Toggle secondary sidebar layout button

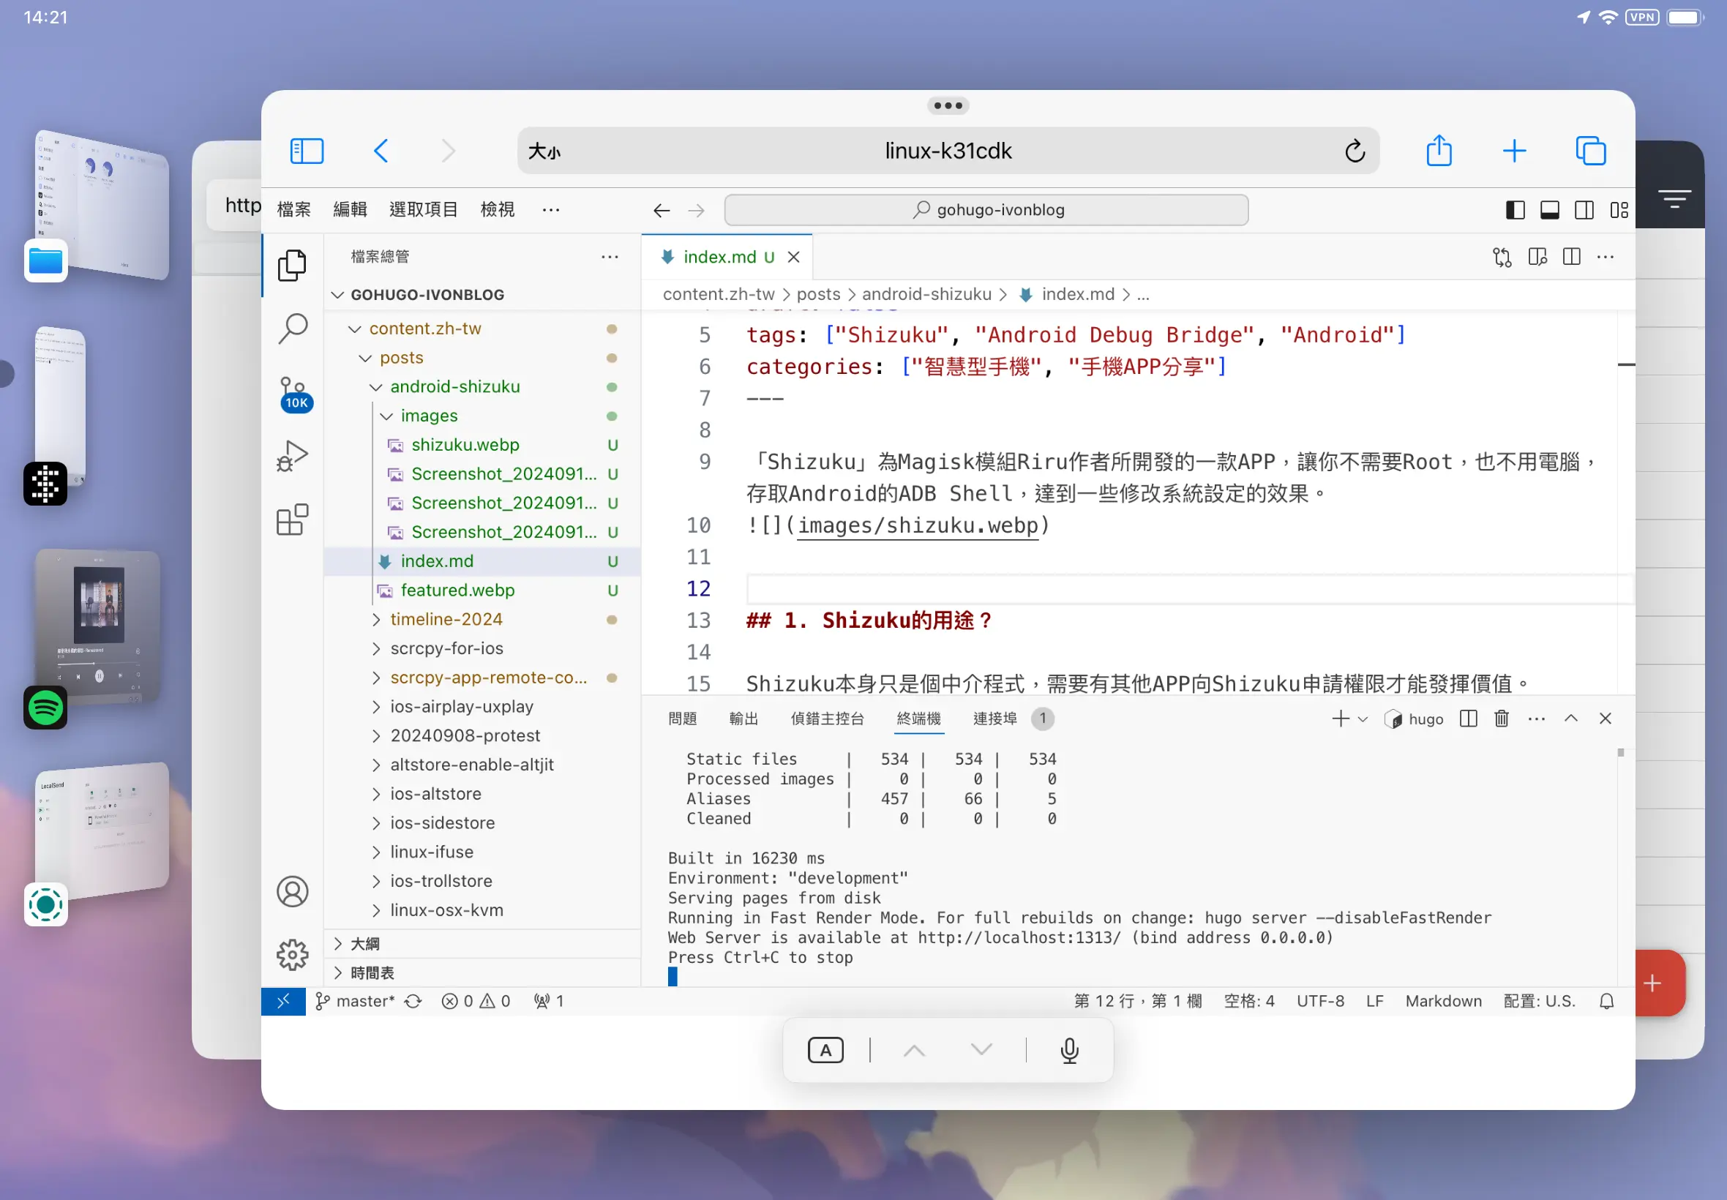[x=1584, y=210]
